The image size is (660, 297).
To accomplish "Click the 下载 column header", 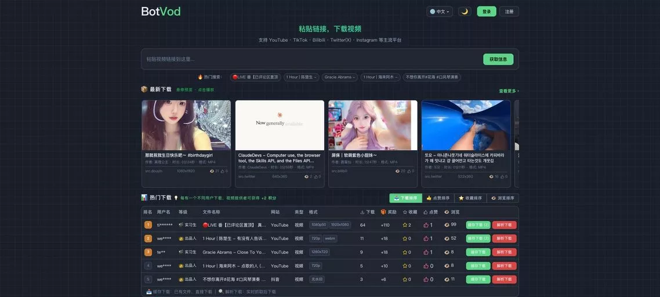I will coord(368,212).
